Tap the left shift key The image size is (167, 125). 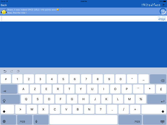point(7,109)
